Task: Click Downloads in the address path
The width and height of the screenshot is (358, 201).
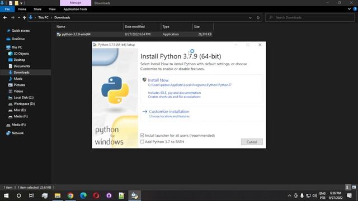Action: tap(62, 17)
